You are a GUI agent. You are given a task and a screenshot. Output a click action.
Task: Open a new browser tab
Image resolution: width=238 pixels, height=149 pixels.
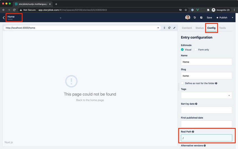pyautogui.click(x=56, y=4)
